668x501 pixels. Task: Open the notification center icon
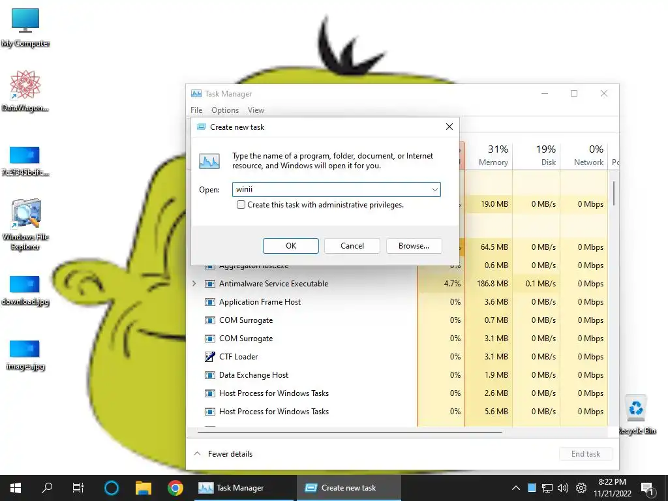click(x=647, y=488)
